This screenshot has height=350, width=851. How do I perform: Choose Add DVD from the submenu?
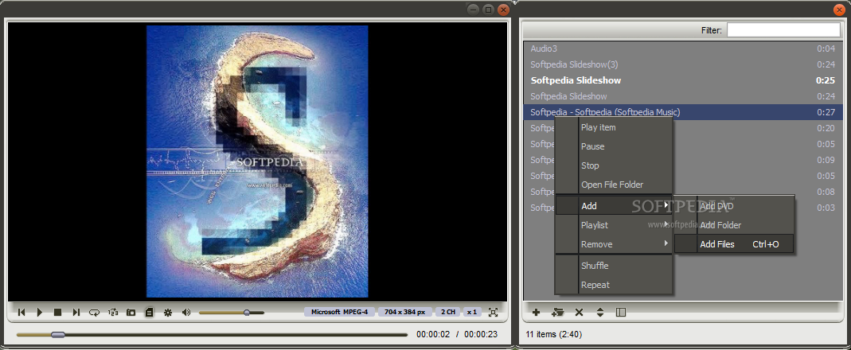click(x=734, y=206)
